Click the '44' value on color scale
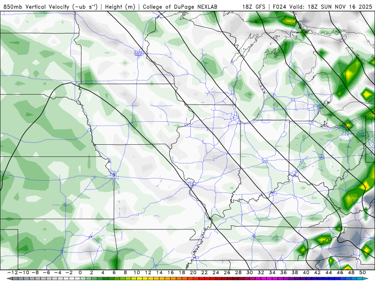The image size is (375, 281). click(x=329, y=273)
